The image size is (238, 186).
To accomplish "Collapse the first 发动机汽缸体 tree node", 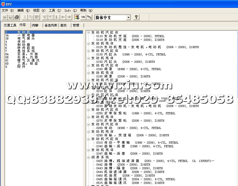I will (89, 32).
